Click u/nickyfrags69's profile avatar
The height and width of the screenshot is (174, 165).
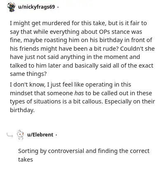point(11,7)
